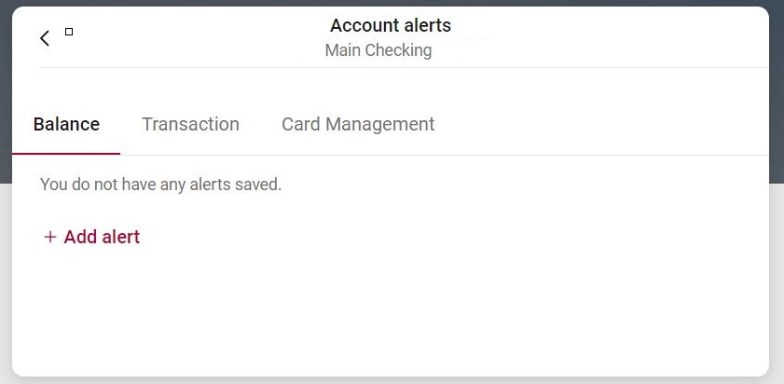Click the plus icon before Add alert
Screen dimensions: 784x384
coord(50,237)
